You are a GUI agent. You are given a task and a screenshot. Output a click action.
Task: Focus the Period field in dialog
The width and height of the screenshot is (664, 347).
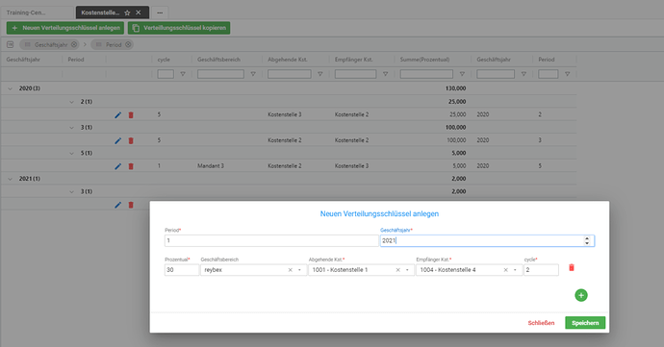[271, 240]
